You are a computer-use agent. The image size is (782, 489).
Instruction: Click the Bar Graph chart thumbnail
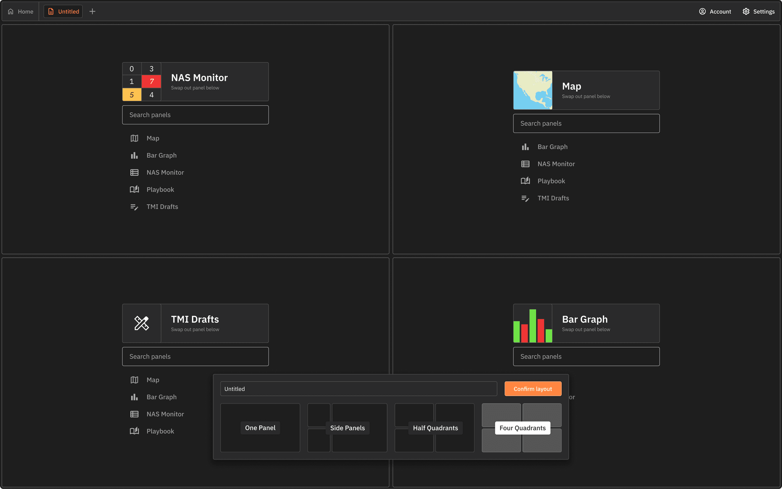point(533,323)
